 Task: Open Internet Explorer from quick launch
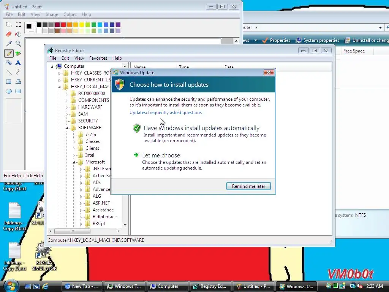point(45,286)
